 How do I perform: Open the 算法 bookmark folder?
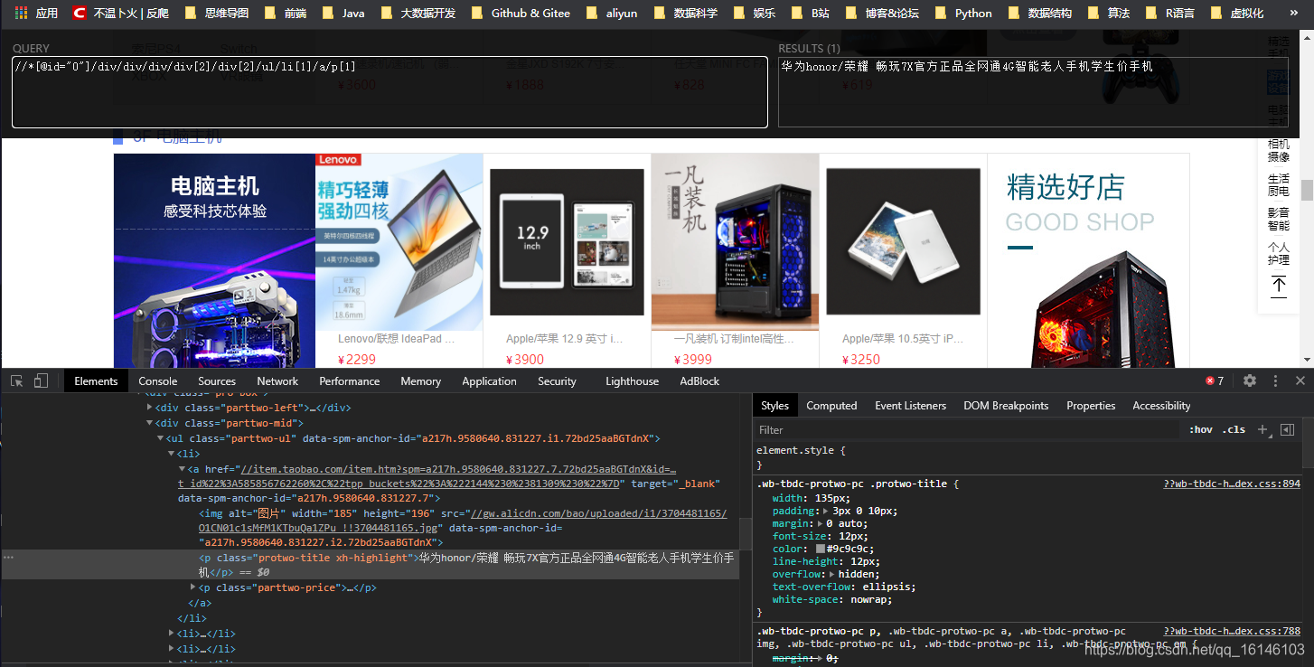1108,13
